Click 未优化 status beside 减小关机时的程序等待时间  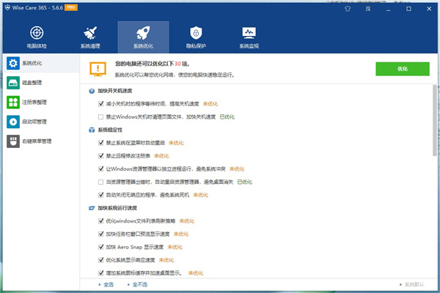(210, 104)
